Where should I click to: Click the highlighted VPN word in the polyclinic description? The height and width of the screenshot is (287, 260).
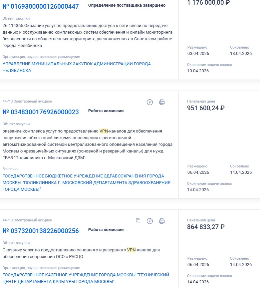(104, 131)
